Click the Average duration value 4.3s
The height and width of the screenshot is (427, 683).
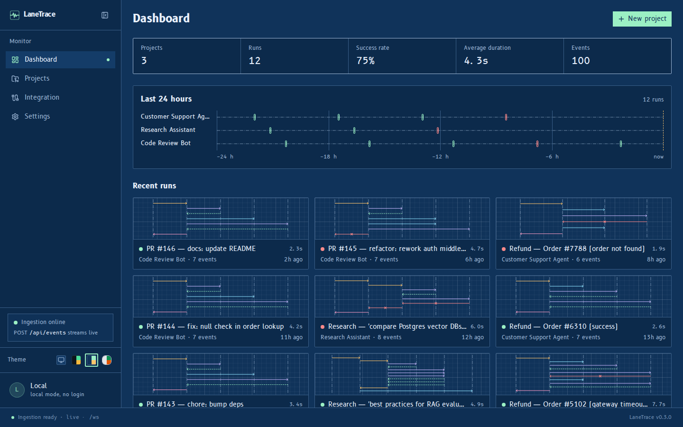[476, 61]
